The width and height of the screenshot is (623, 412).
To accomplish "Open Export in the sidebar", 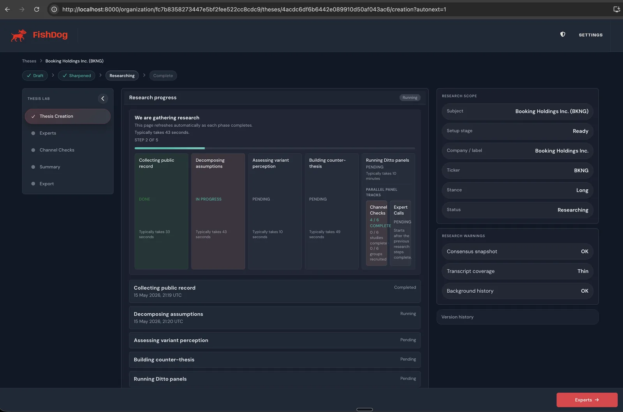I will pos(68,184).
